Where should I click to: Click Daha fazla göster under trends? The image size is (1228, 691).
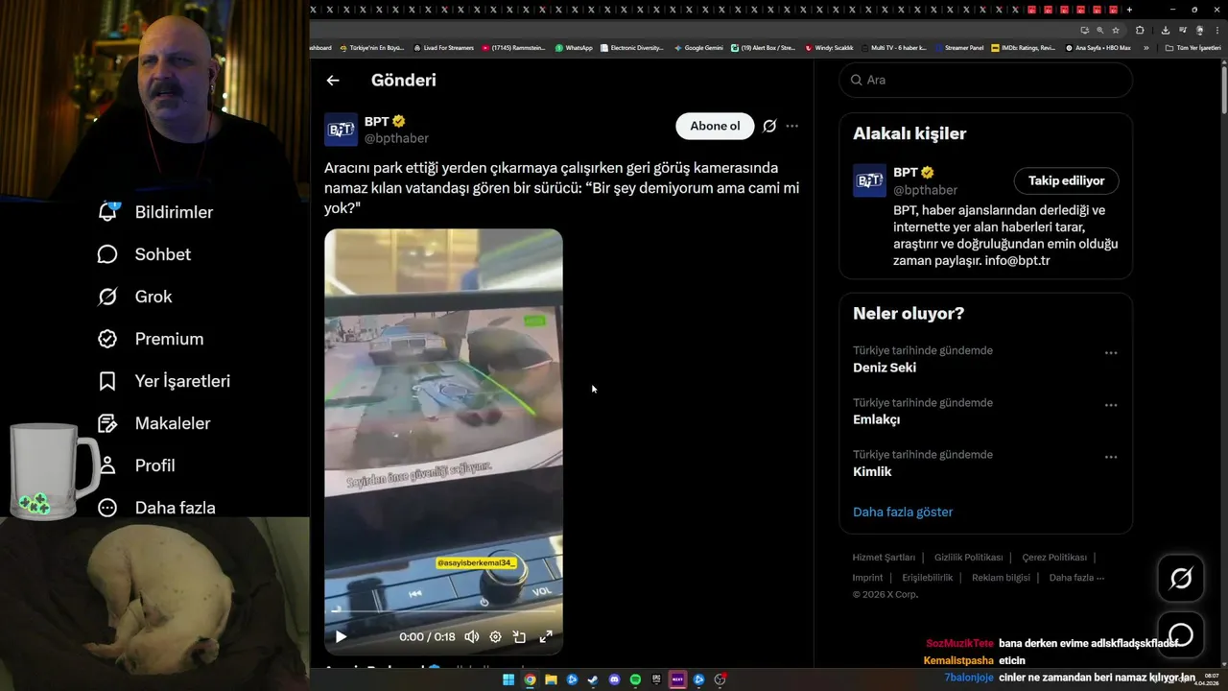[x=903, y=512]
